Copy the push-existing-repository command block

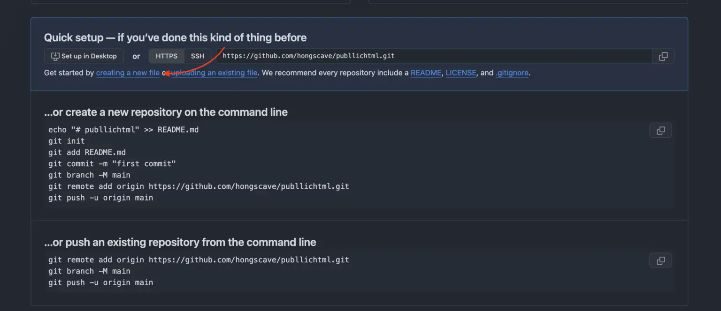pyautogui.click(x=660, y=260)
